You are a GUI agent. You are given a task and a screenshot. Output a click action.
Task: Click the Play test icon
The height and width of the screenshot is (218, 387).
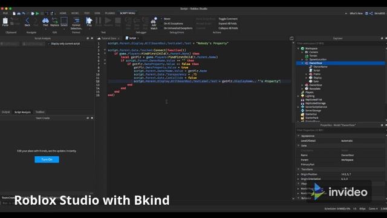tap(89, 21)
